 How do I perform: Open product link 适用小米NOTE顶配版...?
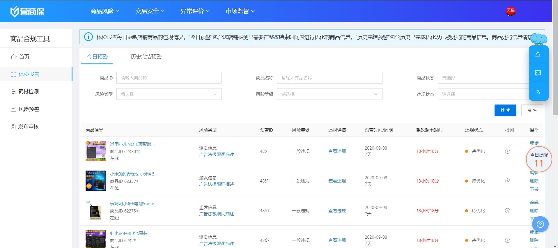[132, 144]
